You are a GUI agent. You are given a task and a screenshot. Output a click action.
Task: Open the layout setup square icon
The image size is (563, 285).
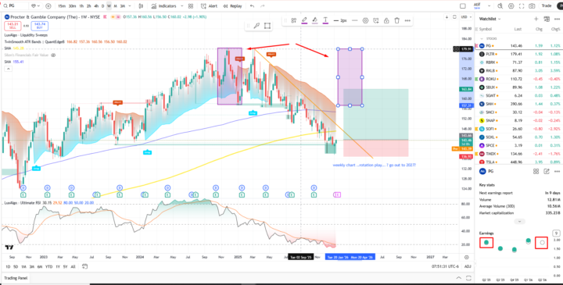[463, 6]
